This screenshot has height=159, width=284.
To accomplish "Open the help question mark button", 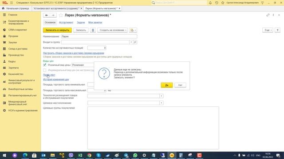I will point(277,30).
